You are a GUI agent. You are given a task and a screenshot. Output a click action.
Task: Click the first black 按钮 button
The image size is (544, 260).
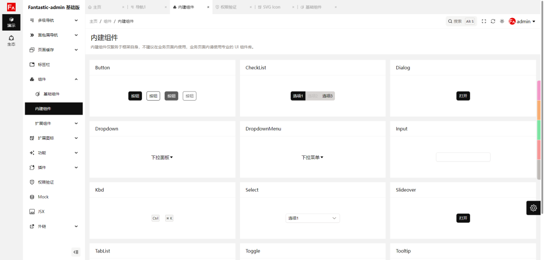[135, 96]
